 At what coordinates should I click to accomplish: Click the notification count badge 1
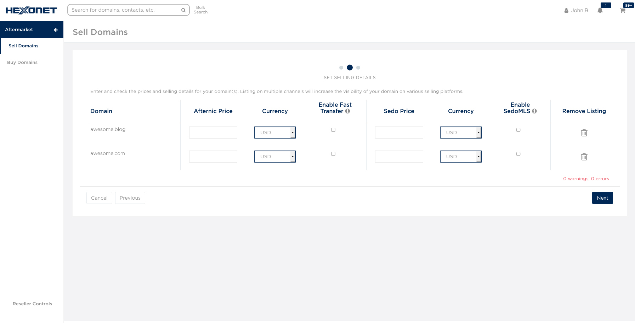606,5
